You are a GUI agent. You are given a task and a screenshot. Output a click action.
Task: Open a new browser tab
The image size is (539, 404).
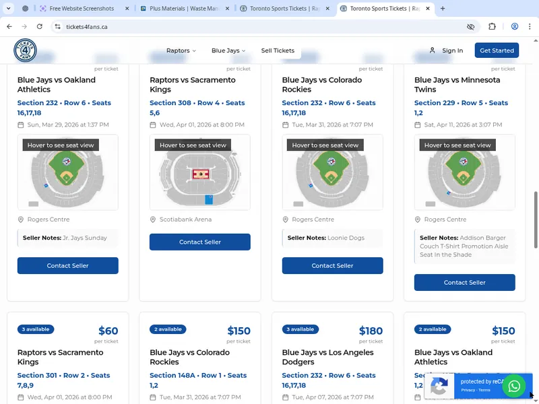443,9
